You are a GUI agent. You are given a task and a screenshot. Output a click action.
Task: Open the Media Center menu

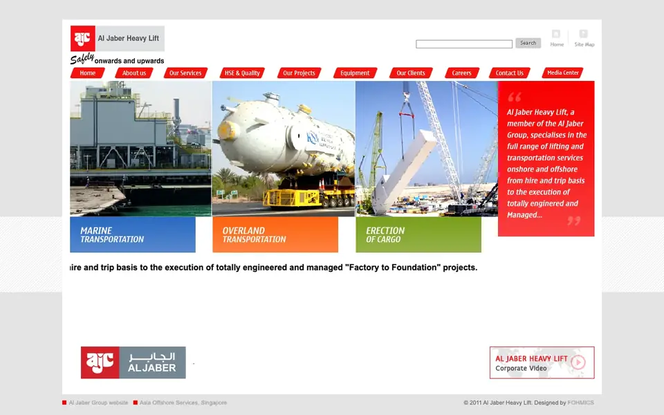[x=563, y=73]
